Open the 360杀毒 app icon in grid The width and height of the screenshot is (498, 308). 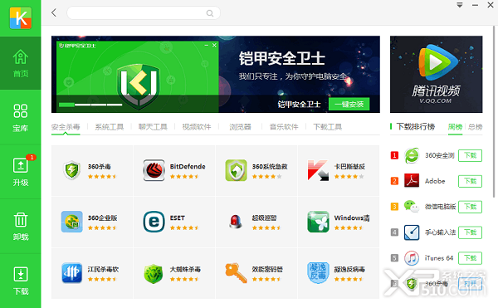click(x=71, y=170)
